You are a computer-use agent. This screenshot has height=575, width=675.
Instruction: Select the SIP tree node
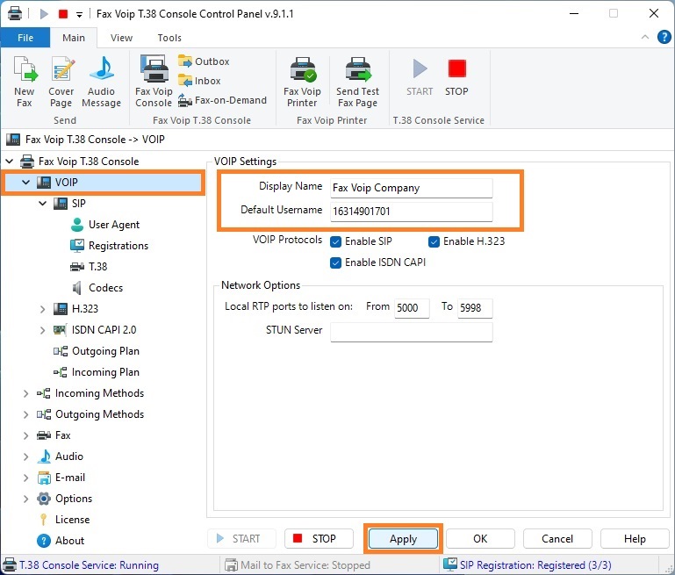point(69,203)
